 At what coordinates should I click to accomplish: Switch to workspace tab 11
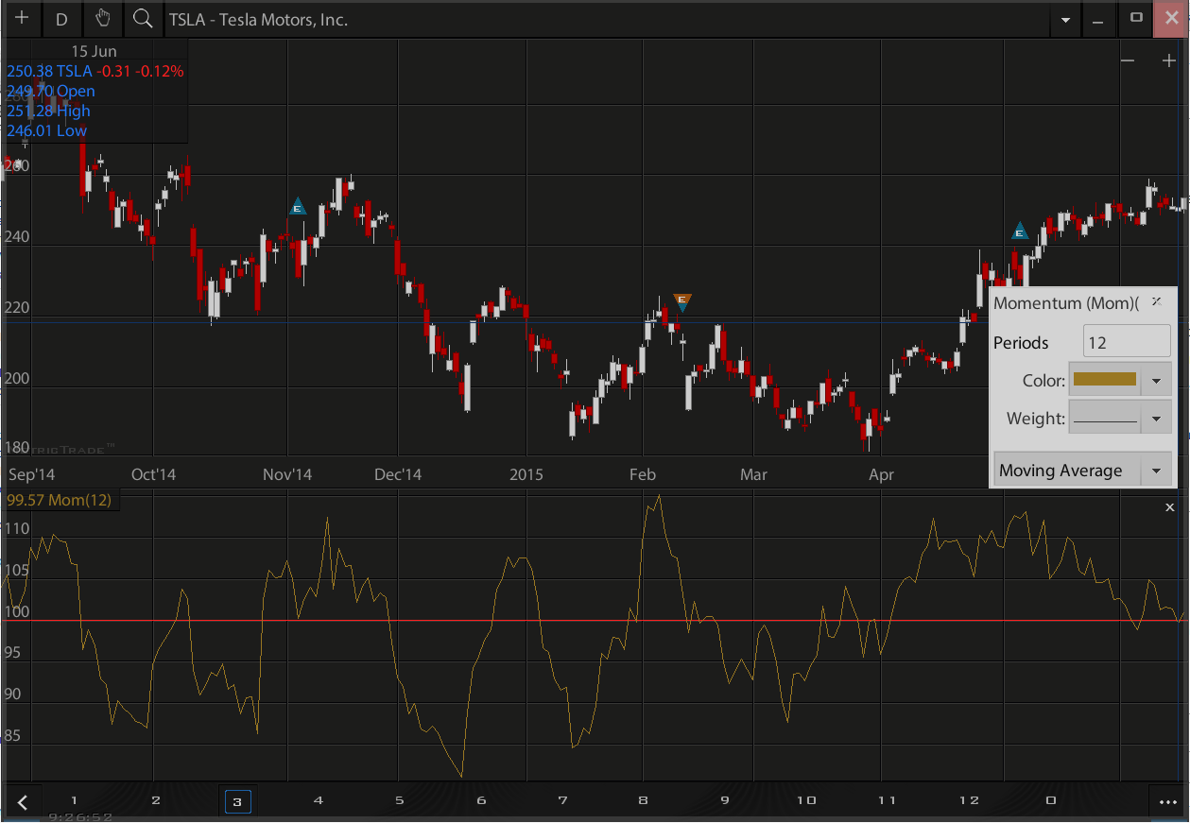887,800
